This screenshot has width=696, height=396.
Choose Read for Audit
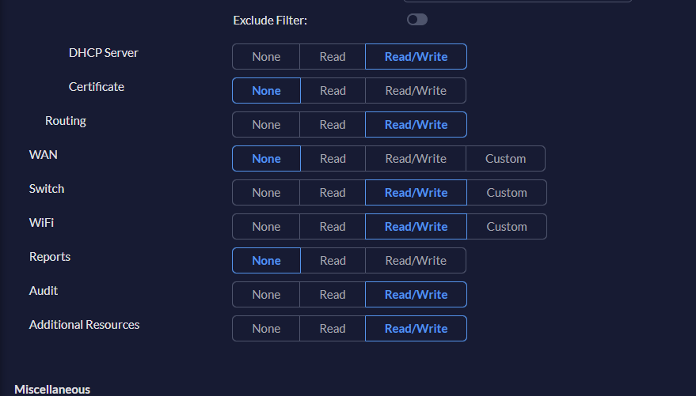333,295
